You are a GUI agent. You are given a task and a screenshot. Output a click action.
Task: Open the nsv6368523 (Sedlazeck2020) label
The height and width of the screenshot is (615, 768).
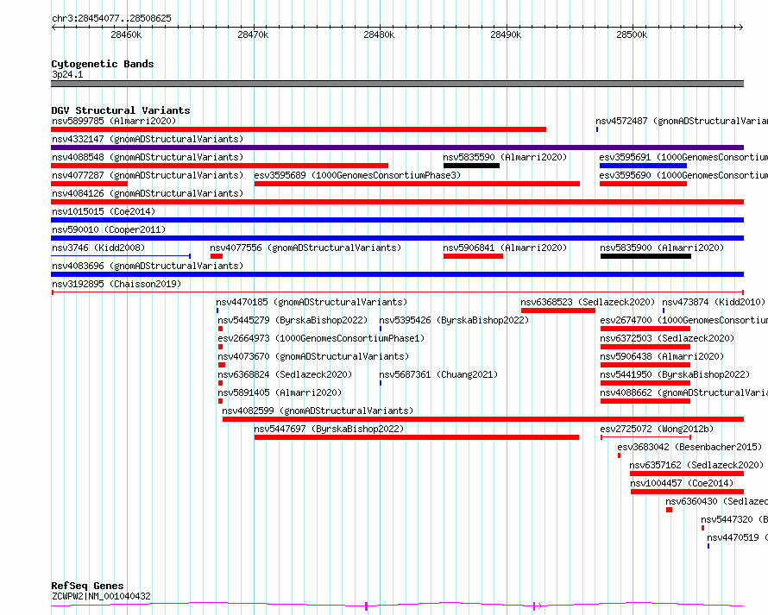pyautogui.click(x=588, y=302)
